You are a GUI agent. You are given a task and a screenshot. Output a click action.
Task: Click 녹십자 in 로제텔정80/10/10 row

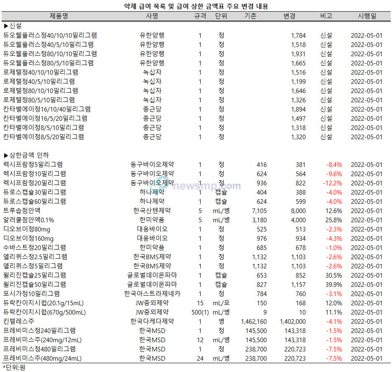152,91
